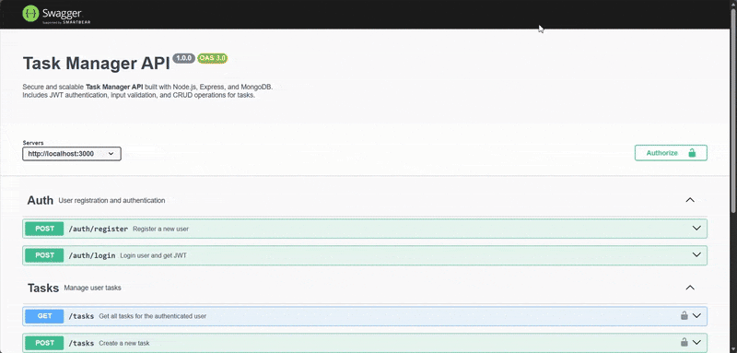Expand the POST /auth/login endpoint chevron
This screenshot has height=353, width=737.
point(696,254)
